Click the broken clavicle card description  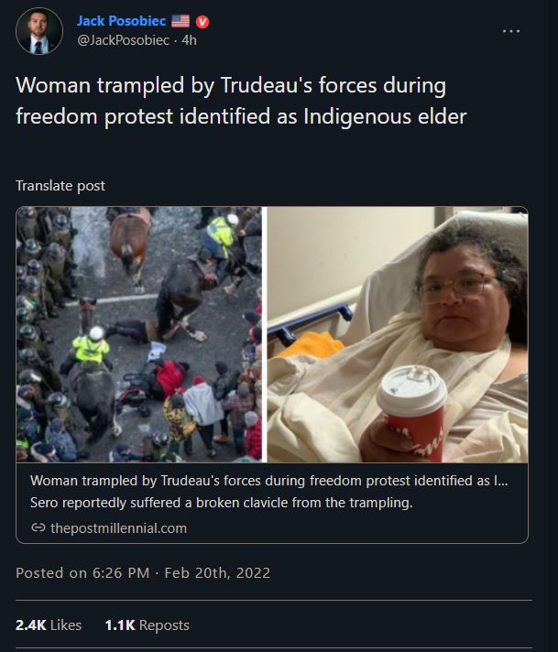222,503
